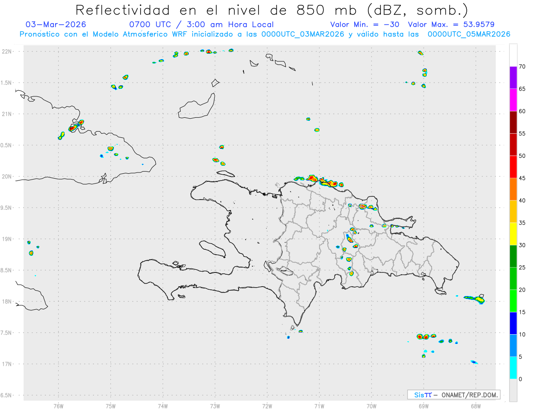This screenshot has width=534, height=412.
Task: Click the magenta 60-65 dBZ color band
Action: pyautogui.click(x=513, y=100)
